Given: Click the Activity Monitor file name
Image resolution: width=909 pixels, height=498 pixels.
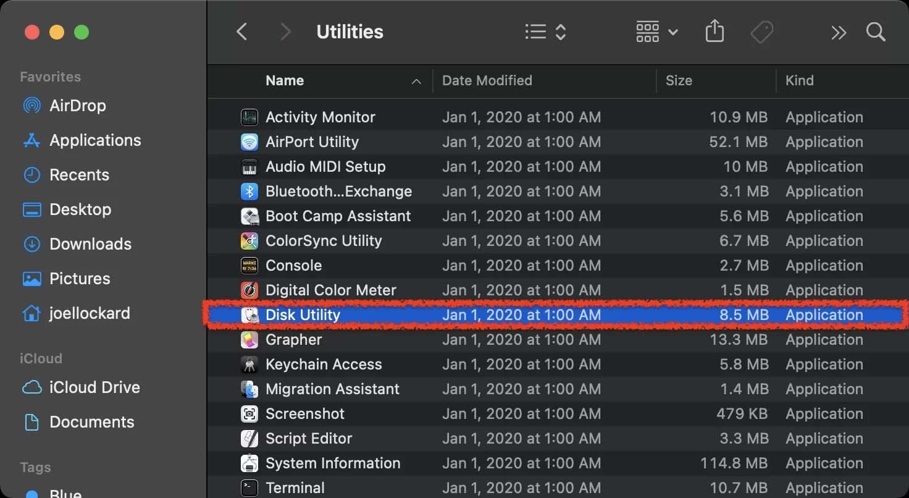Looking at the screenshot, I should click(x=320, y=117).
